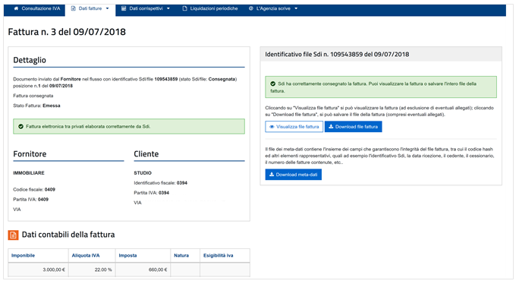The width and height of the screenshot is (519, 284).
Task: Click the Visualizza file fattura button
Action: pos(294,127)
